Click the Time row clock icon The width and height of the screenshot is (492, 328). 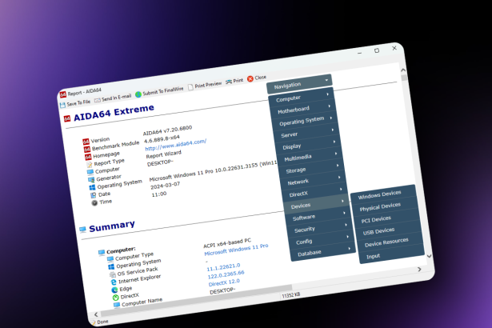point(94,202)
